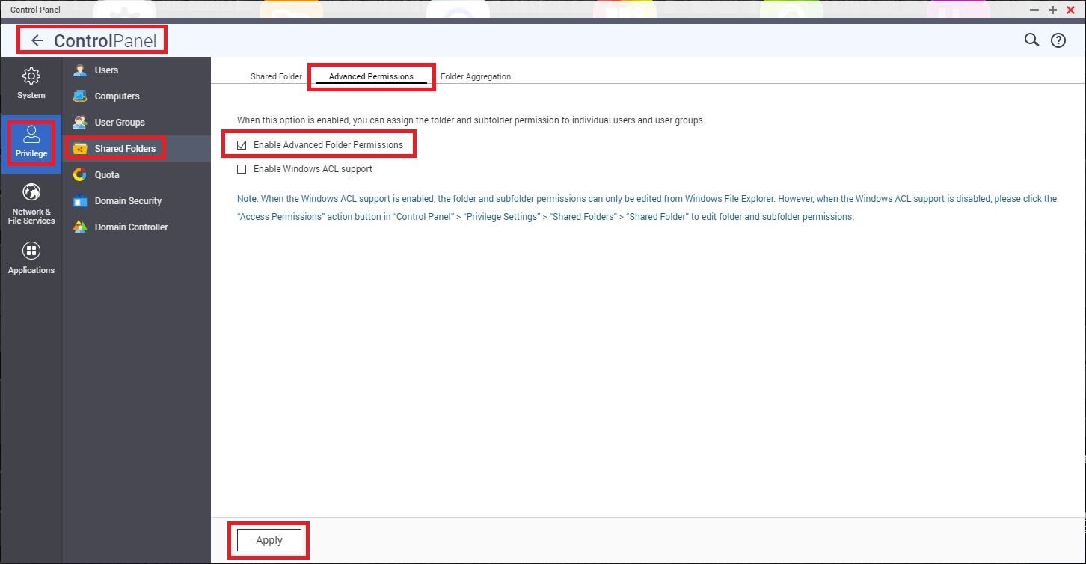Open Network & File Services globe icon
This screenshot has width=1086, height=564.
tap(31, 193)
